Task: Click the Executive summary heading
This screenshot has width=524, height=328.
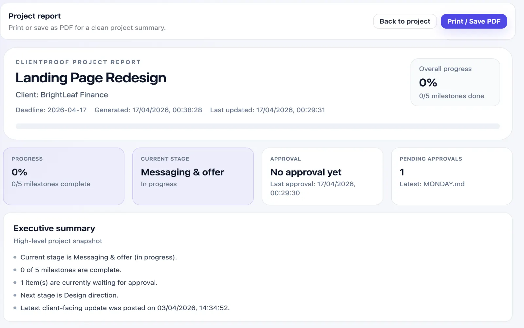Action: (x=54, y=228)
